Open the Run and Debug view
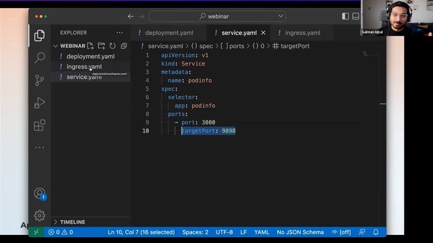 [x=39, y=103]
